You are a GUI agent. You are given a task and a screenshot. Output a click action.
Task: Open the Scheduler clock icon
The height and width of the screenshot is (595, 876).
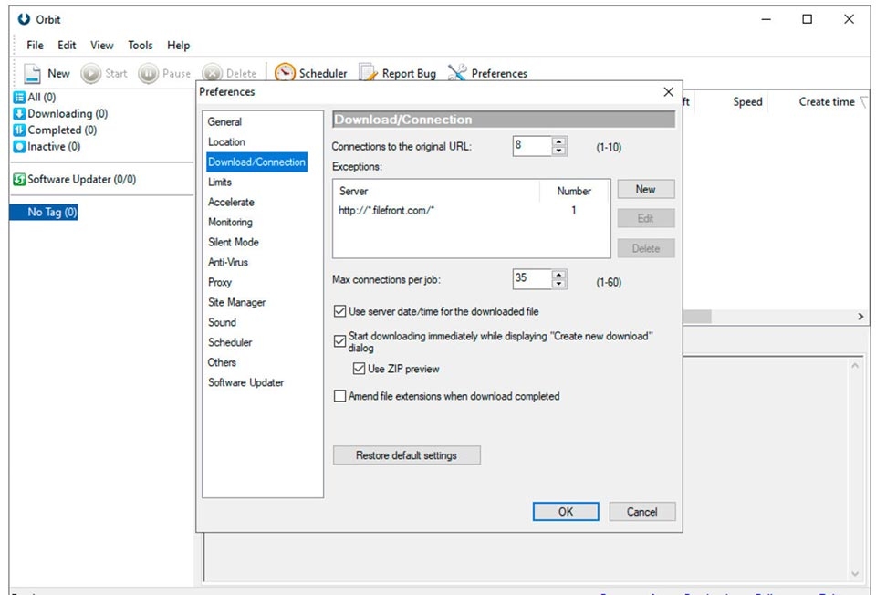[285, 73]
